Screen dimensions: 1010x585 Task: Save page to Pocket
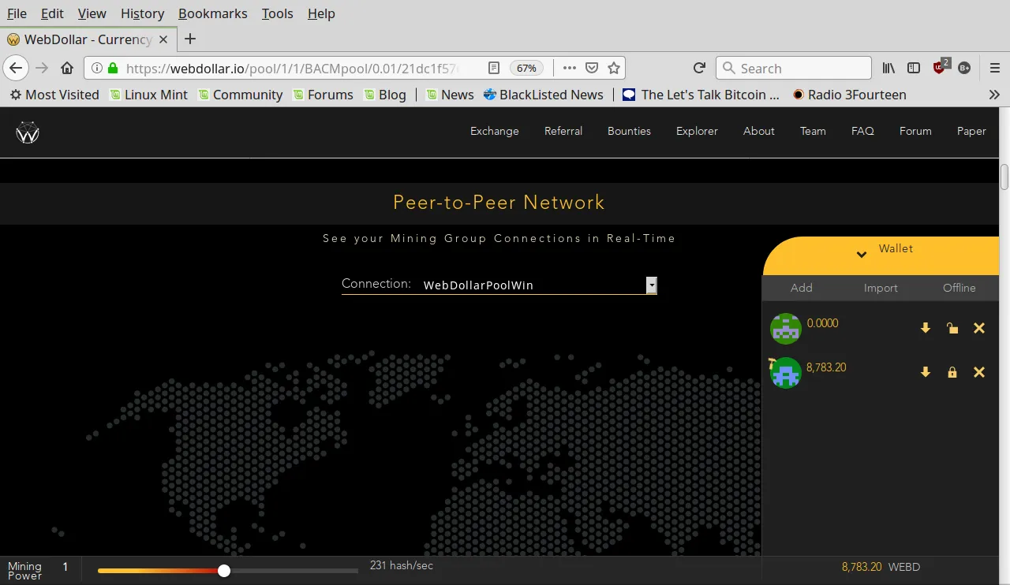[x=592, y=68]
